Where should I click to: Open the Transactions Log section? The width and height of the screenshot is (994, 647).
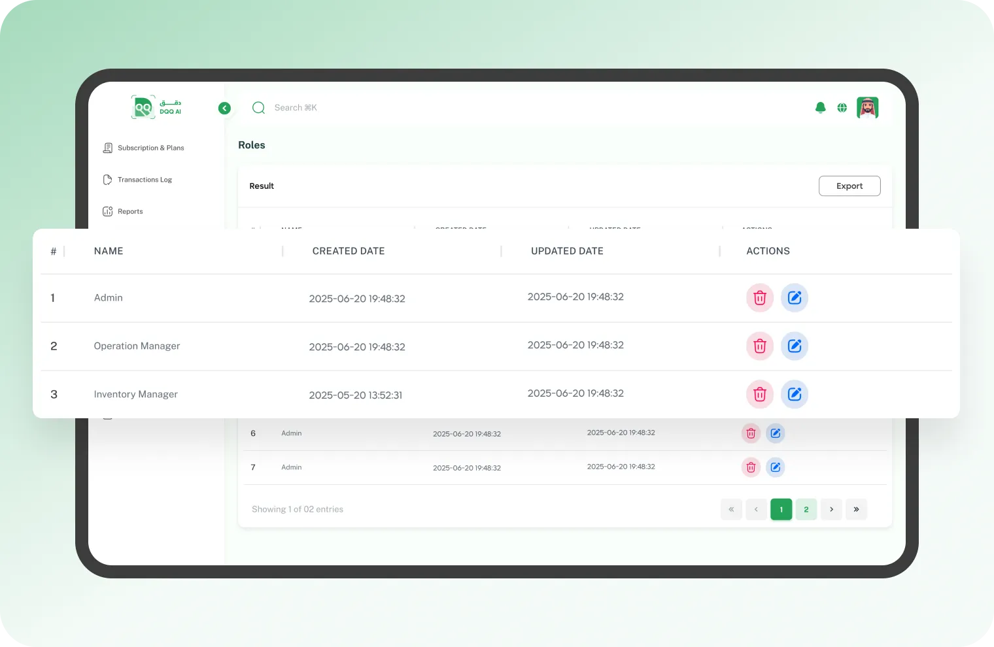(x=145, y=179)
